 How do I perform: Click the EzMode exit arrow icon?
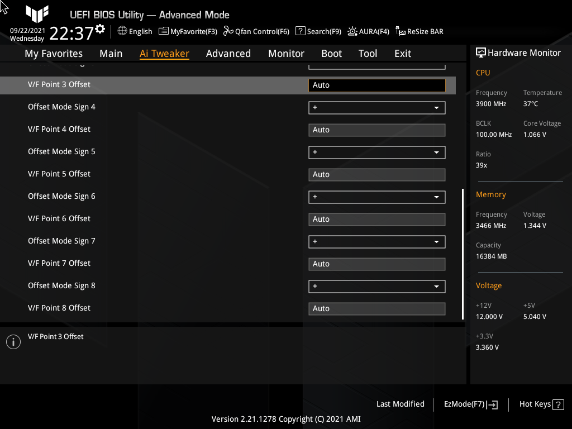(x=492, y=404)
